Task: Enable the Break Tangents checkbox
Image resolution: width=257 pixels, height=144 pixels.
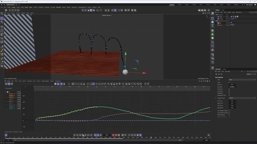Action: click(229, 115)
